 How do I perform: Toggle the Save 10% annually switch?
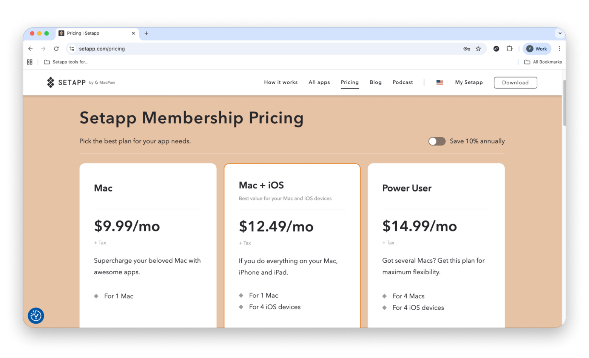pos(437,141)
